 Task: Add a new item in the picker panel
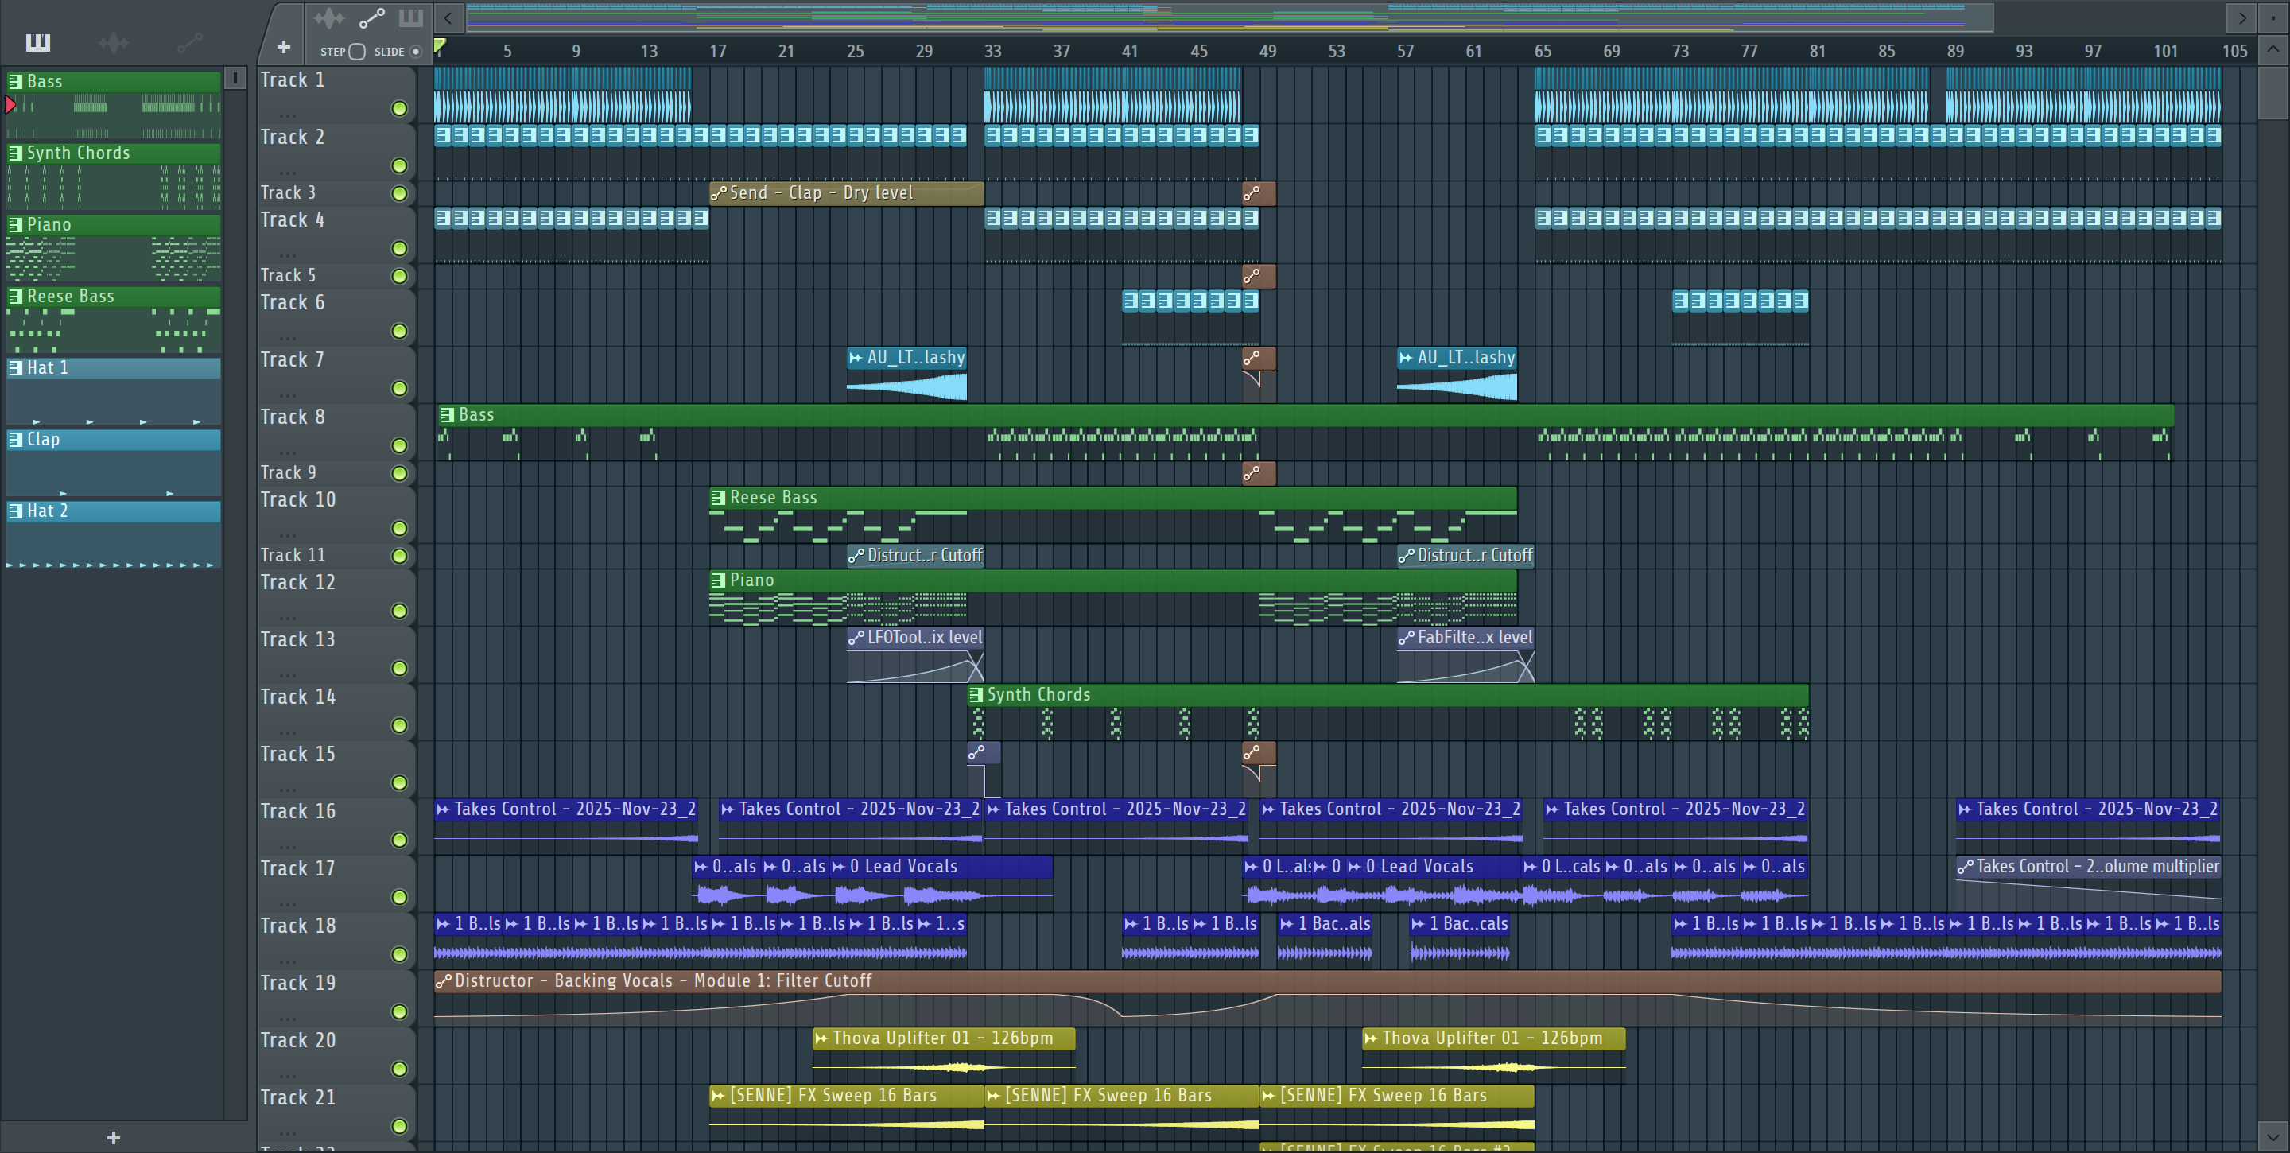point(113,1137)
